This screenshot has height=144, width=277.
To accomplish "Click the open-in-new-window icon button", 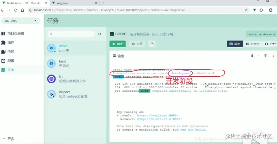I will tap(152, 44).
